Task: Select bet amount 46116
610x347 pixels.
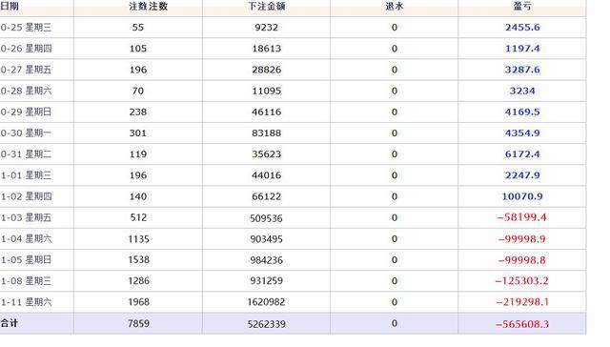Action: [267, 112]
